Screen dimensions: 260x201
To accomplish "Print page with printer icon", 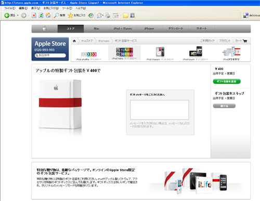I will click(108, 16).
